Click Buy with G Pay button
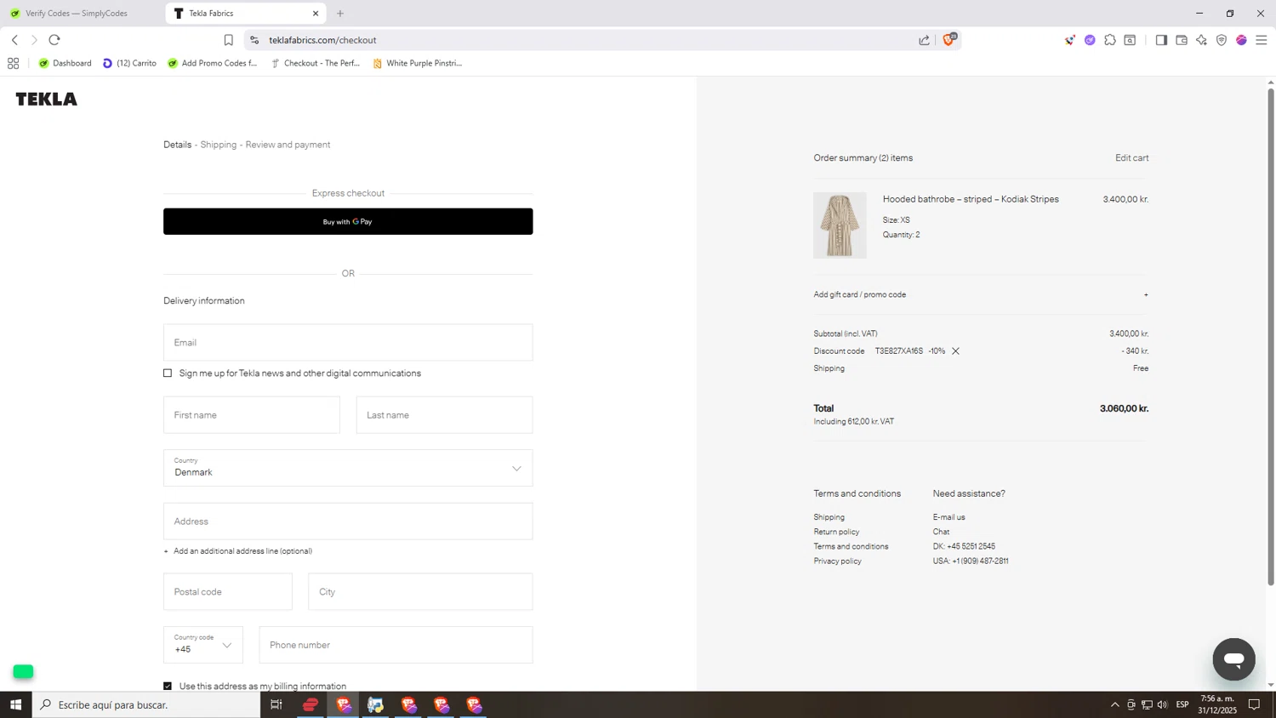1276x718 pixels. pyautogui.click(x=348, y=221)
